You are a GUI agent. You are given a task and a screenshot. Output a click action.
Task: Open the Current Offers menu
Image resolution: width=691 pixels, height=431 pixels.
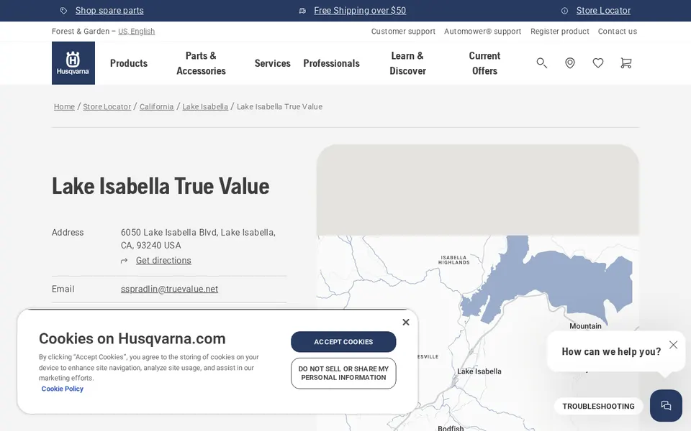[484, 63]
